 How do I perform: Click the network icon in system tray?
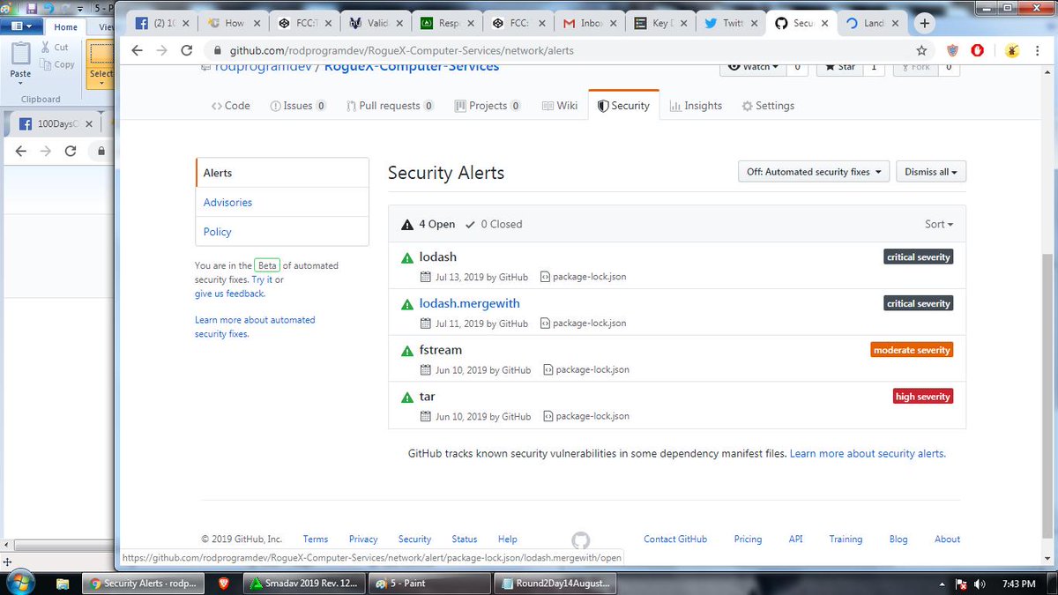[x=962, y=584]
